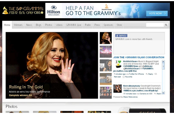Open the @elleleary mention link
Screen dimensions: 174x114
pyautogui.click(x=147, y=66)
